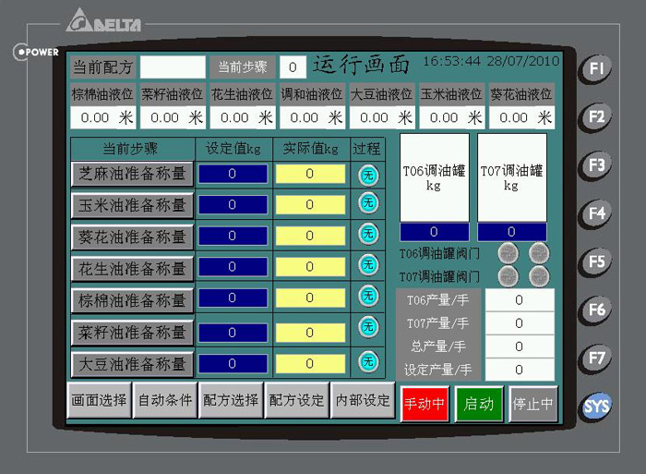This screenshot has height=474, width=646.
Task: Click 调和油液位 level value
Action: click(x=312, y=117)
